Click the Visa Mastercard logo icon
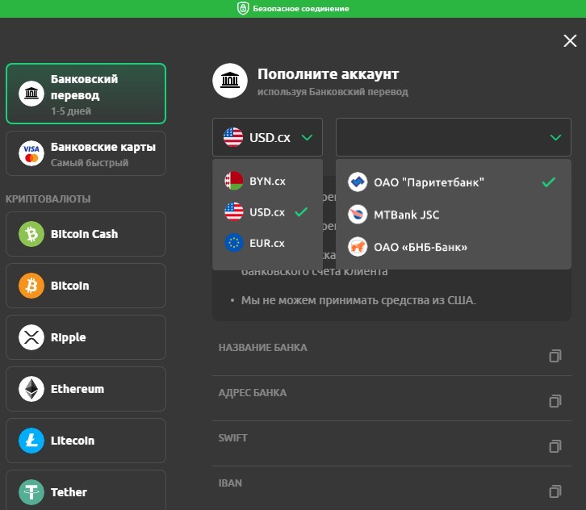This screenshot has width=586, height=510. tap(31, 153)
